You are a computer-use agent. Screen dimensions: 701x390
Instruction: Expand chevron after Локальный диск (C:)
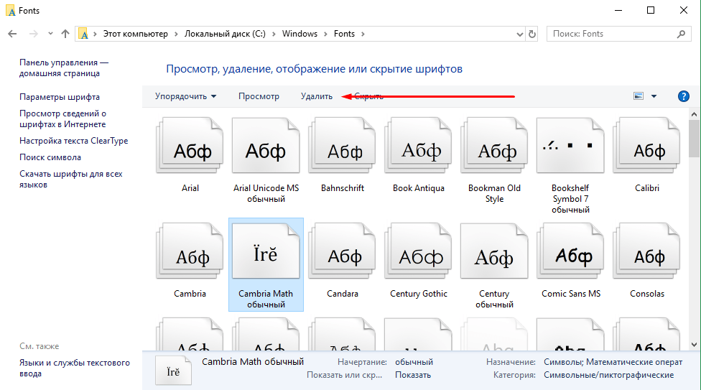point(274,34)
